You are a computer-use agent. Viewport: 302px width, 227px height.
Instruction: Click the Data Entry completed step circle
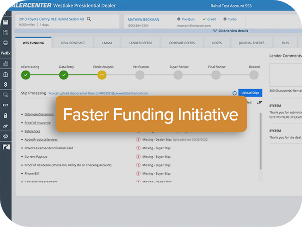coord(64,75)
